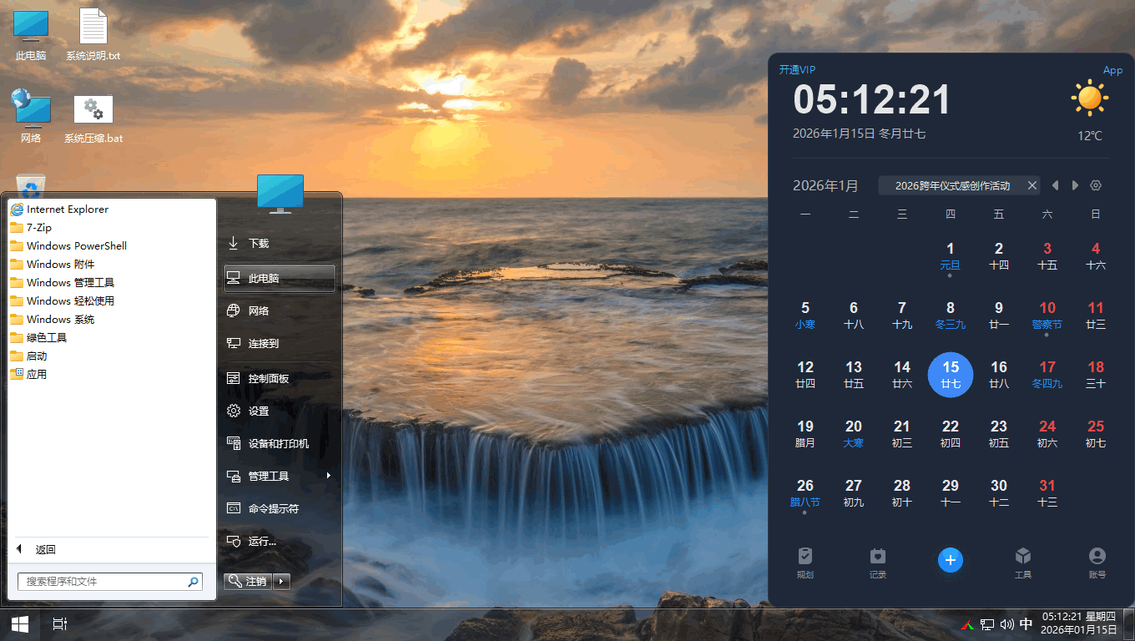Open the 记录 record icon

[x=877, y=562]
